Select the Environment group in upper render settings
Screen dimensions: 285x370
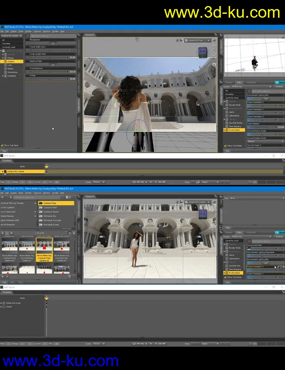[x=234, y=129]
